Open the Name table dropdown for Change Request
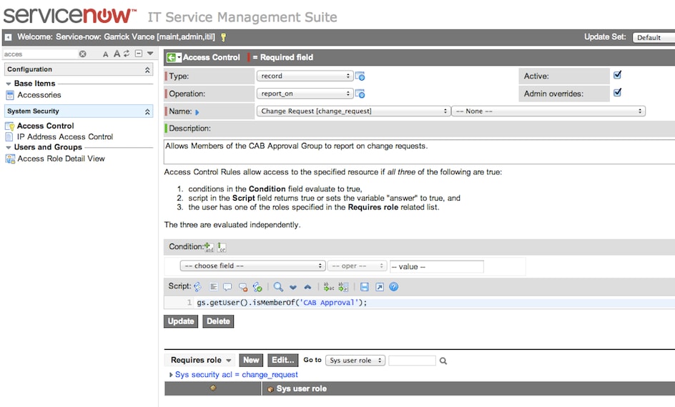Viewport: 675px width, 407px height. point(353,111)
